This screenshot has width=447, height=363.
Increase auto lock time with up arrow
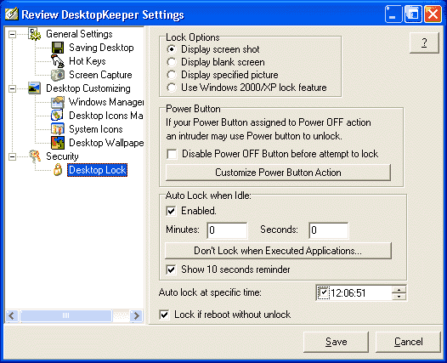[x=399, y=290]
